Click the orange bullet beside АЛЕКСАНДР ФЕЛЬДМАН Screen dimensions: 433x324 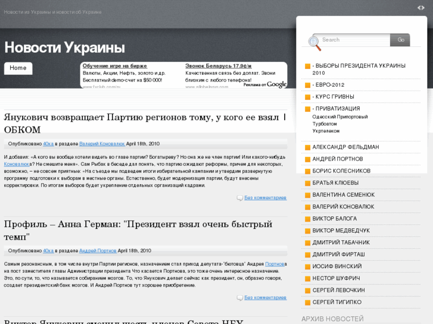(x=307, y=147)
